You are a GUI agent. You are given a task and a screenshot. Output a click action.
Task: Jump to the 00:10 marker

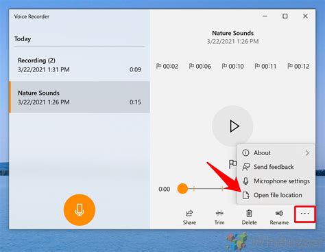point(232,67)
